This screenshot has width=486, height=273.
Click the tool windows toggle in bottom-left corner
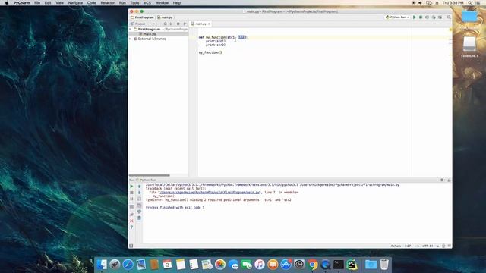[x=131, y=246]
